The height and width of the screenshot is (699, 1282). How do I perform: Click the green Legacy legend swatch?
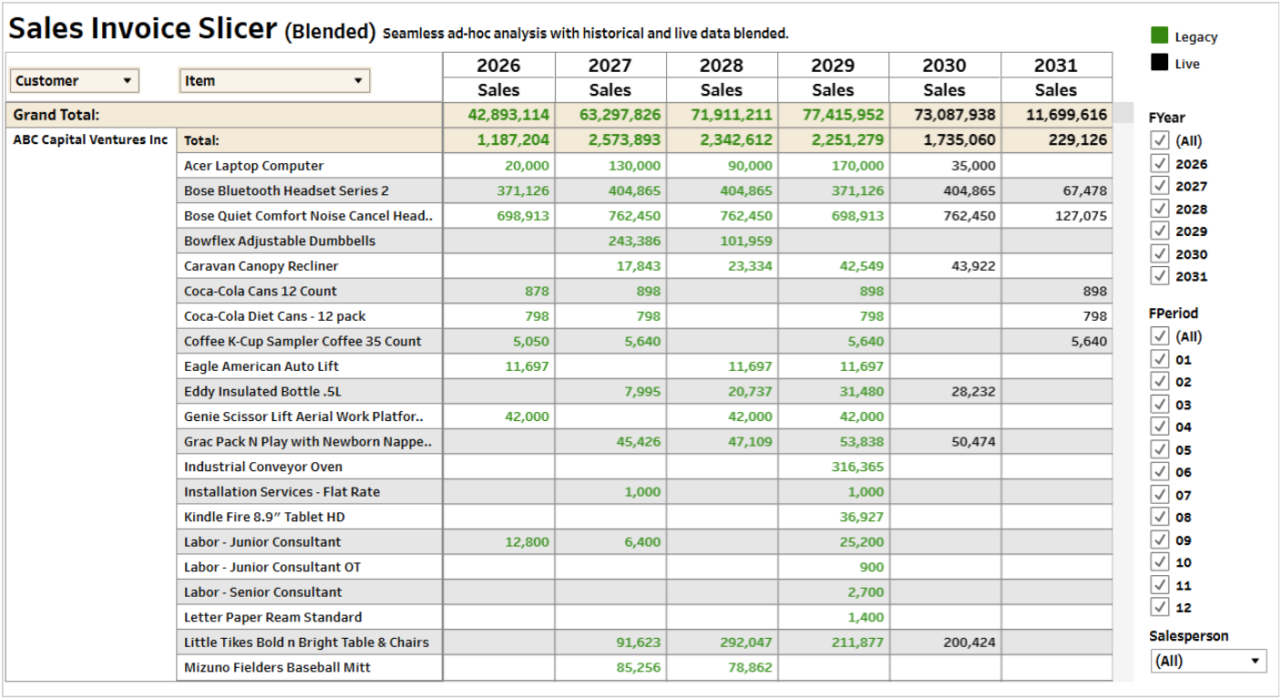pyautogui.click(x=1159, y=36)
